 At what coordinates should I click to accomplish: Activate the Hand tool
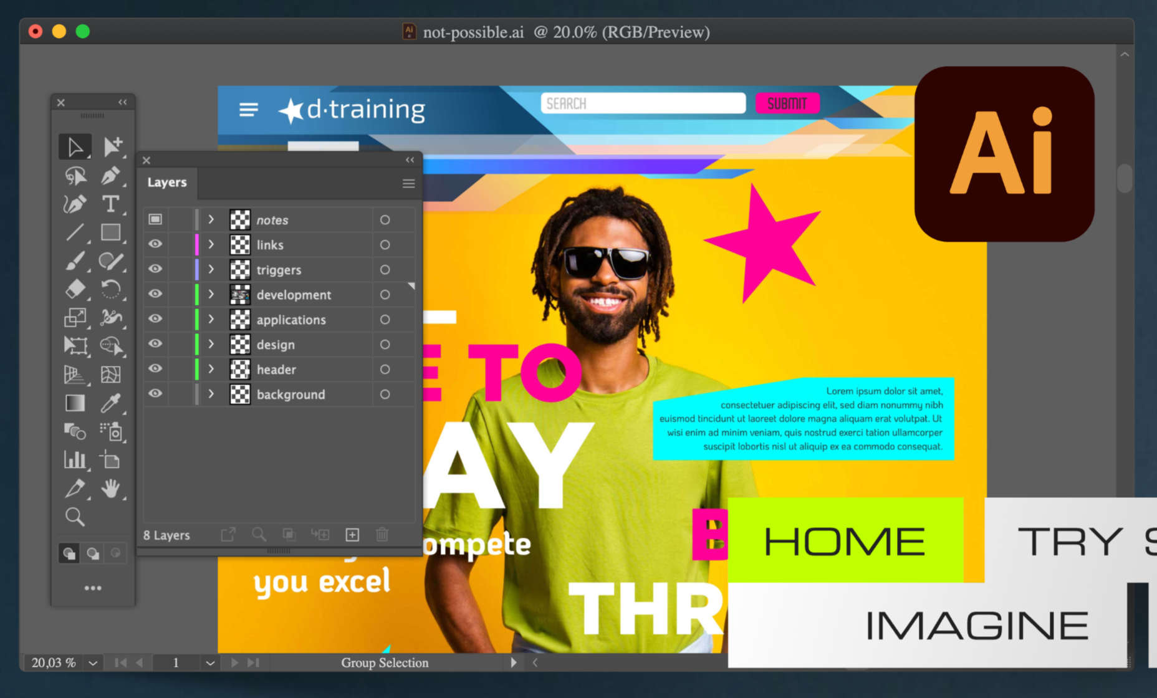[x=110, y=489]
